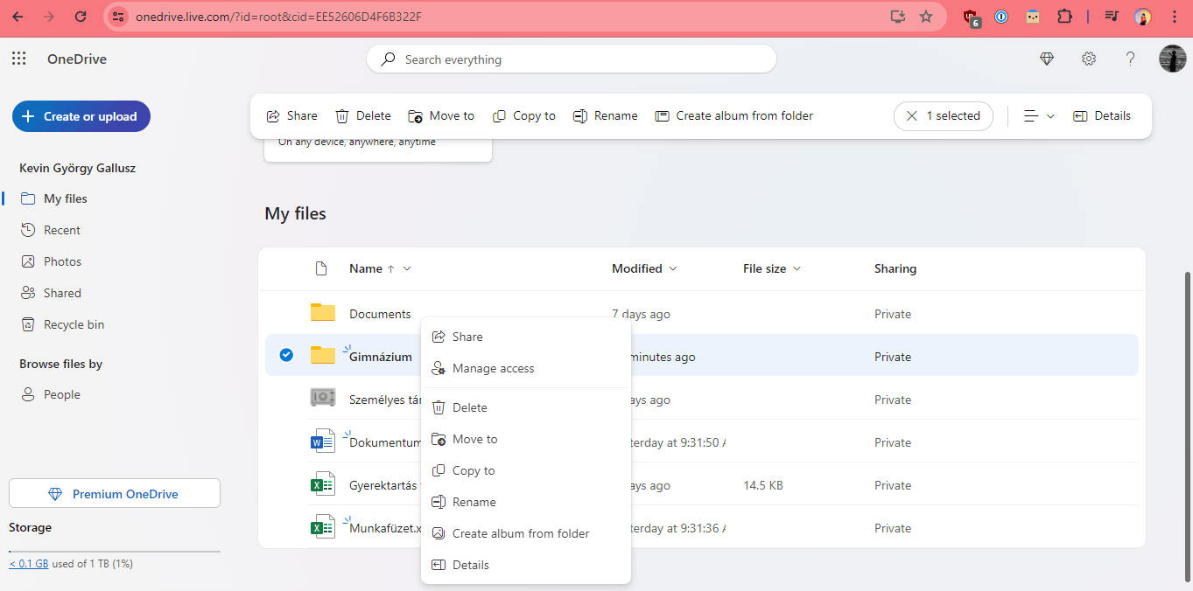Open the help question mark icon
The height and width of the screenshot is (591, 1193).
1130,59
